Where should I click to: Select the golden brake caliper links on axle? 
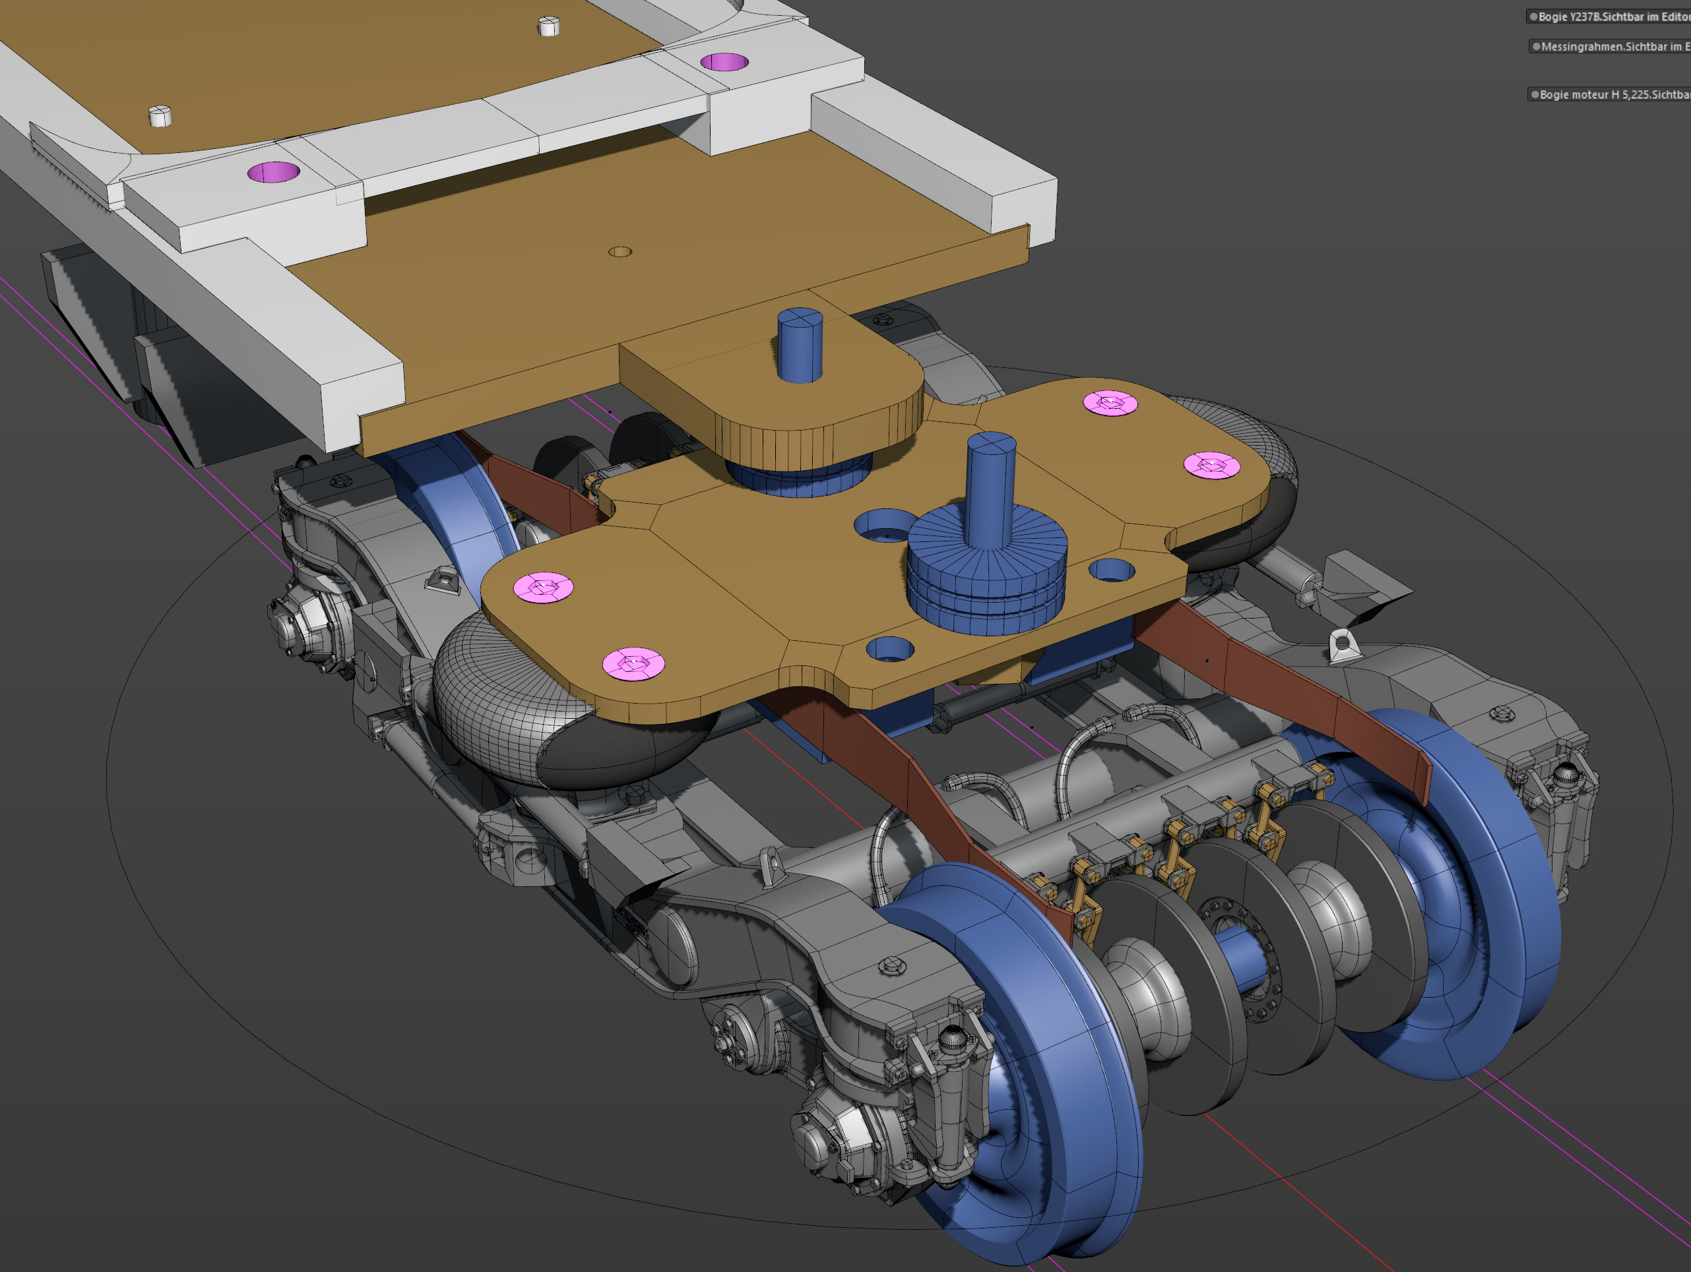point(1177,848)
